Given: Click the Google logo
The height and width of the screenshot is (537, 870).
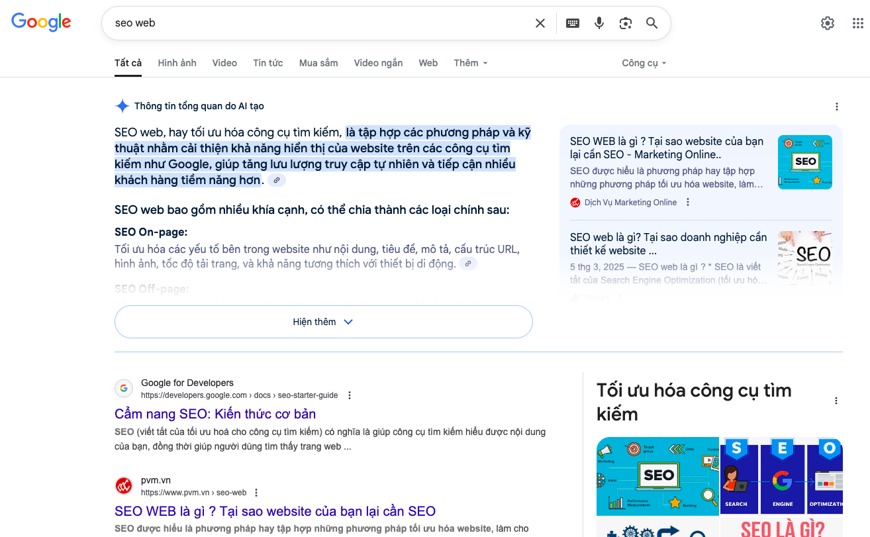Looking at the screenshot, I should pyautogui.click(x=41, y=22).
